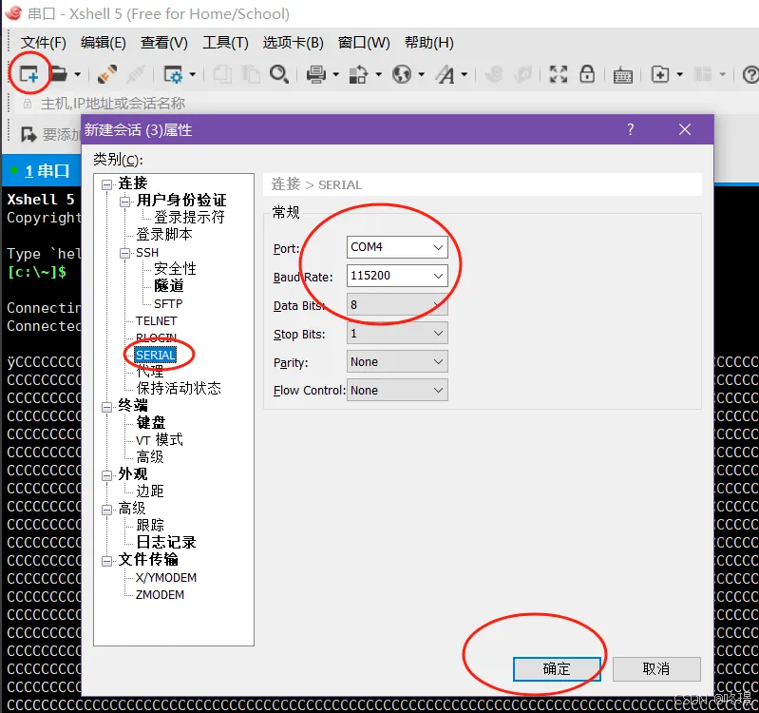Viewport: 759px width, 713px height.
Task: Click the file transfer toolbar icon
Action: click(359, 74)
